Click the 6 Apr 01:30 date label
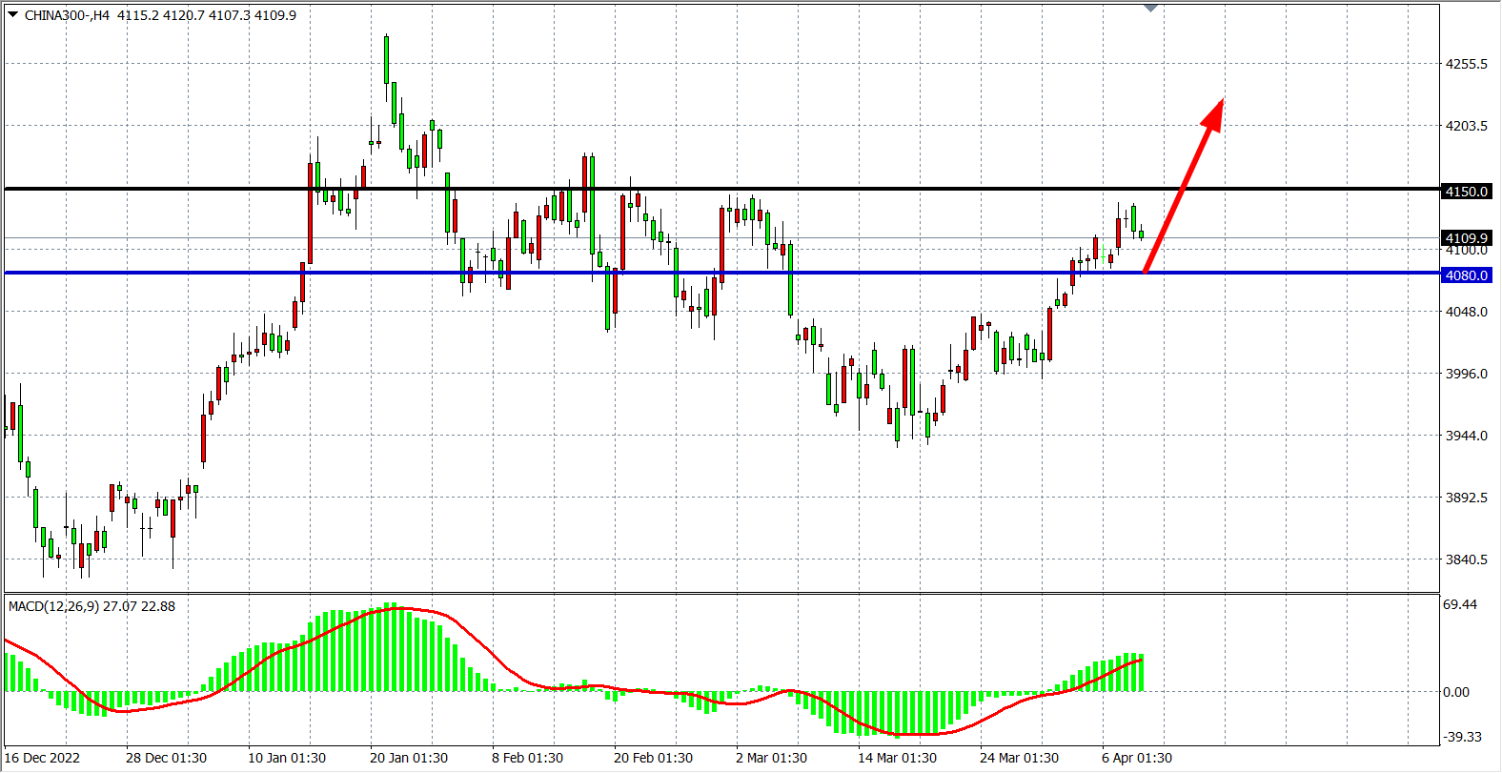This screenshot has height=773, width=1502. coord(1137,758)
